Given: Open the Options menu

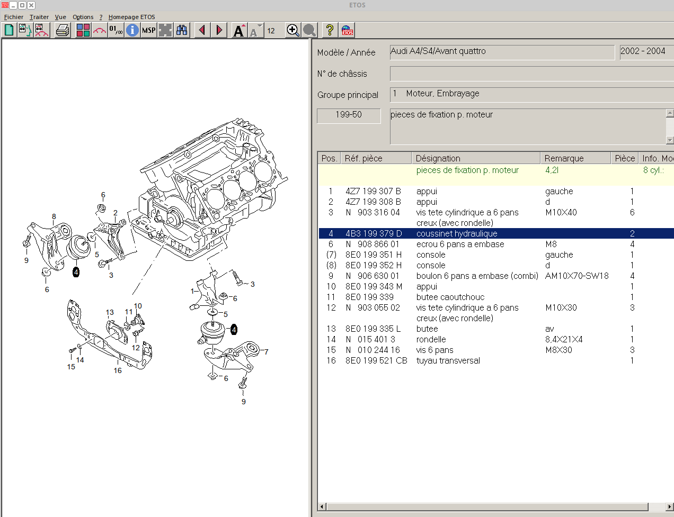Looking at the screenshot, I should [x=83, y=17].
